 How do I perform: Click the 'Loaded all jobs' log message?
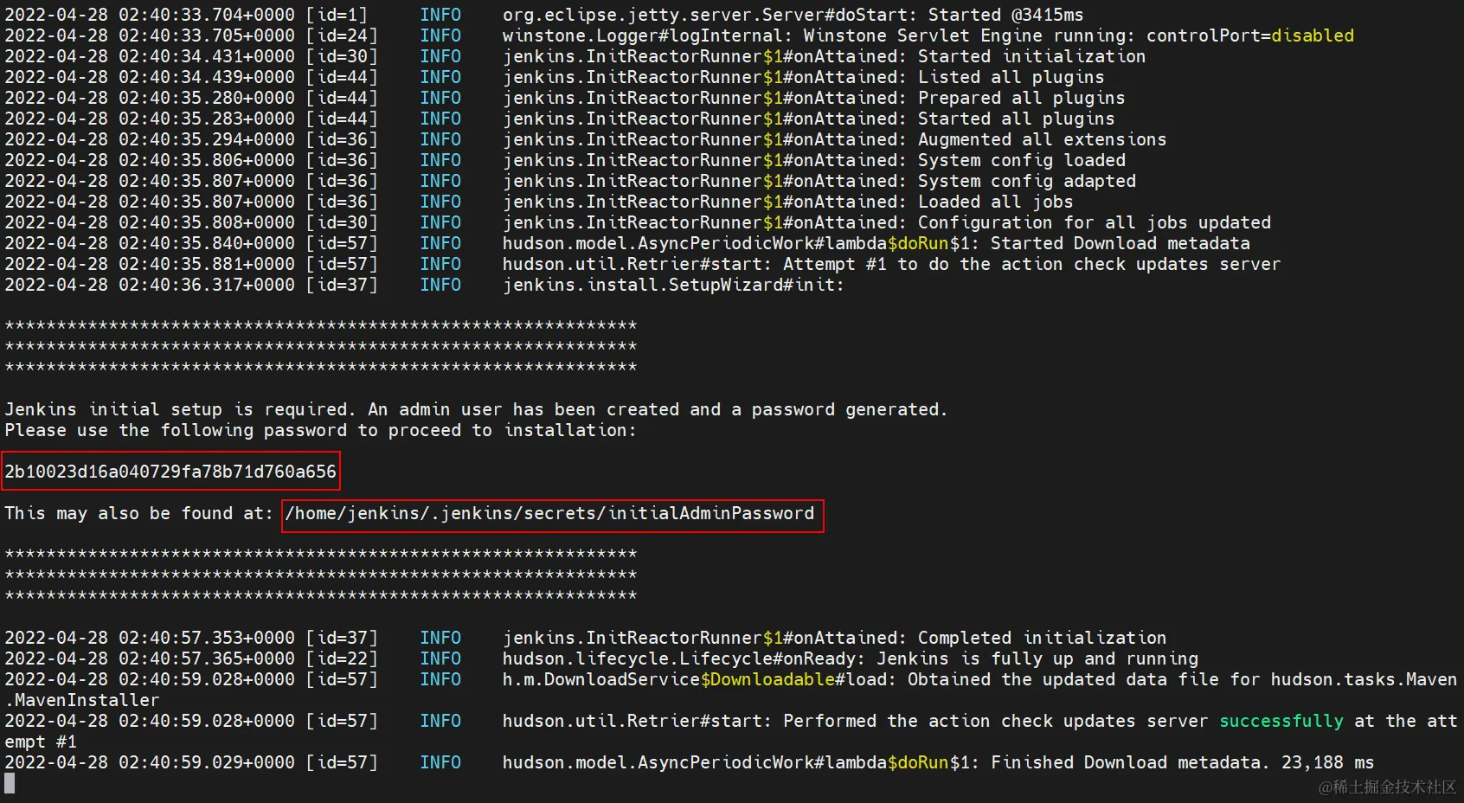click(x=995, y=202)
